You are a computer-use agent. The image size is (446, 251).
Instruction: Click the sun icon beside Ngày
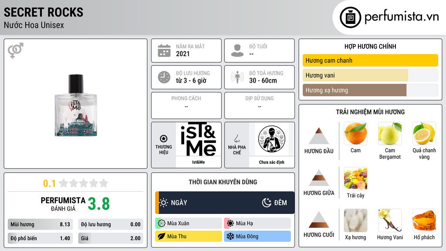164,203
